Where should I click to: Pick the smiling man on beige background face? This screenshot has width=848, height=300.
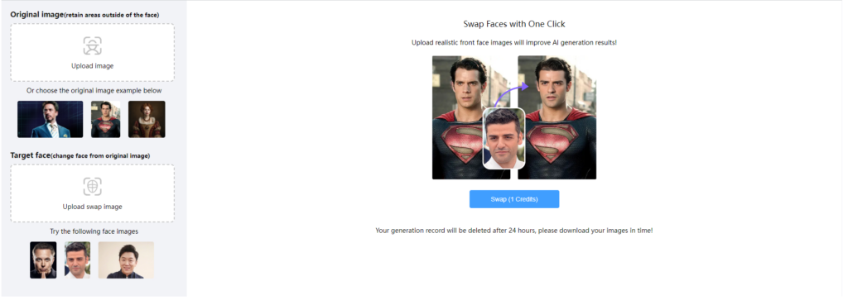[126, 260]
